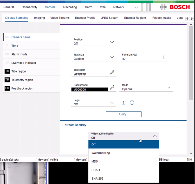Image resolution: width=195 pixels, height=184 pixels.
Task: Select the Feedback region FR icon
Action: (7, 88)
